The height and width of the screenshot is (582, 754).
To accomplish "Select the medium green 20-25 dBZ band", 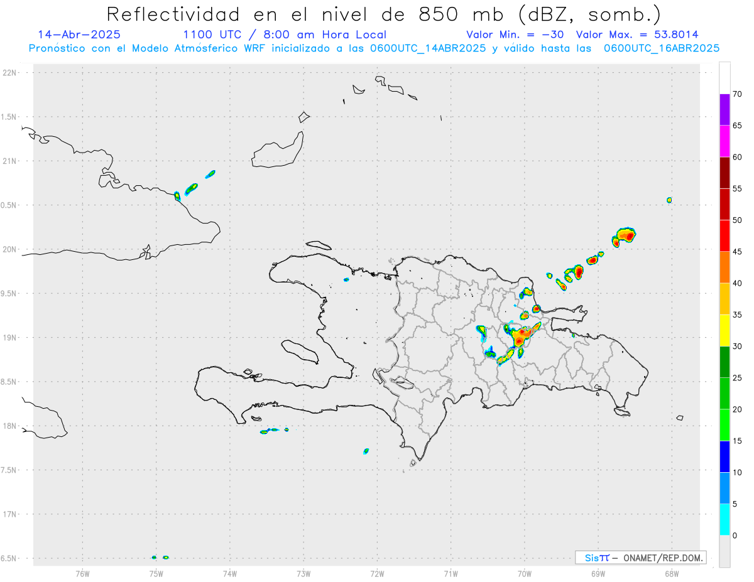I will [x=724, y=394].
